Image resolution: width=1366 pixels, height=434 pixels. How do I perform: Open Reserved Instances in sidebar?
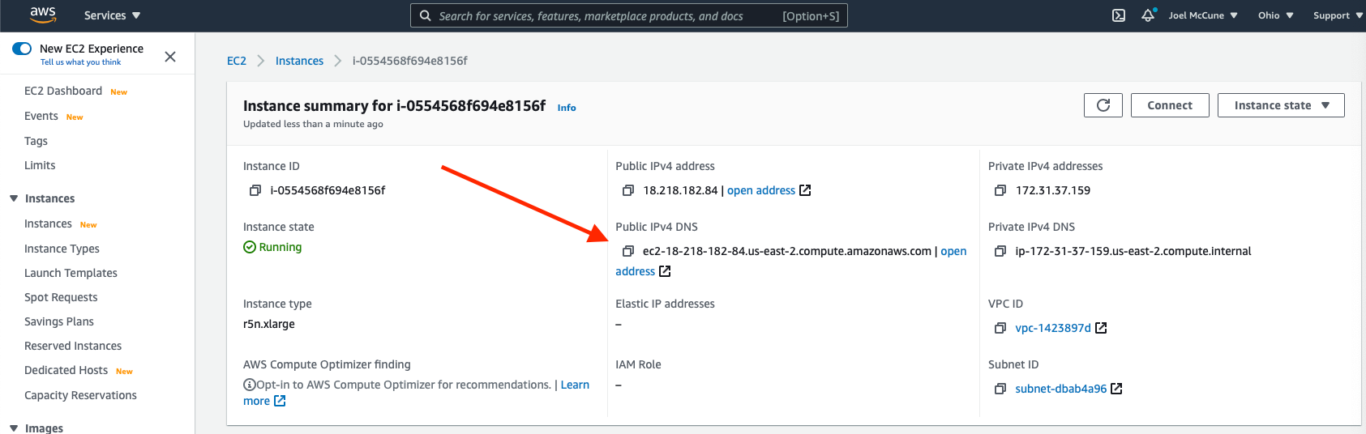[x=73, y=346]
